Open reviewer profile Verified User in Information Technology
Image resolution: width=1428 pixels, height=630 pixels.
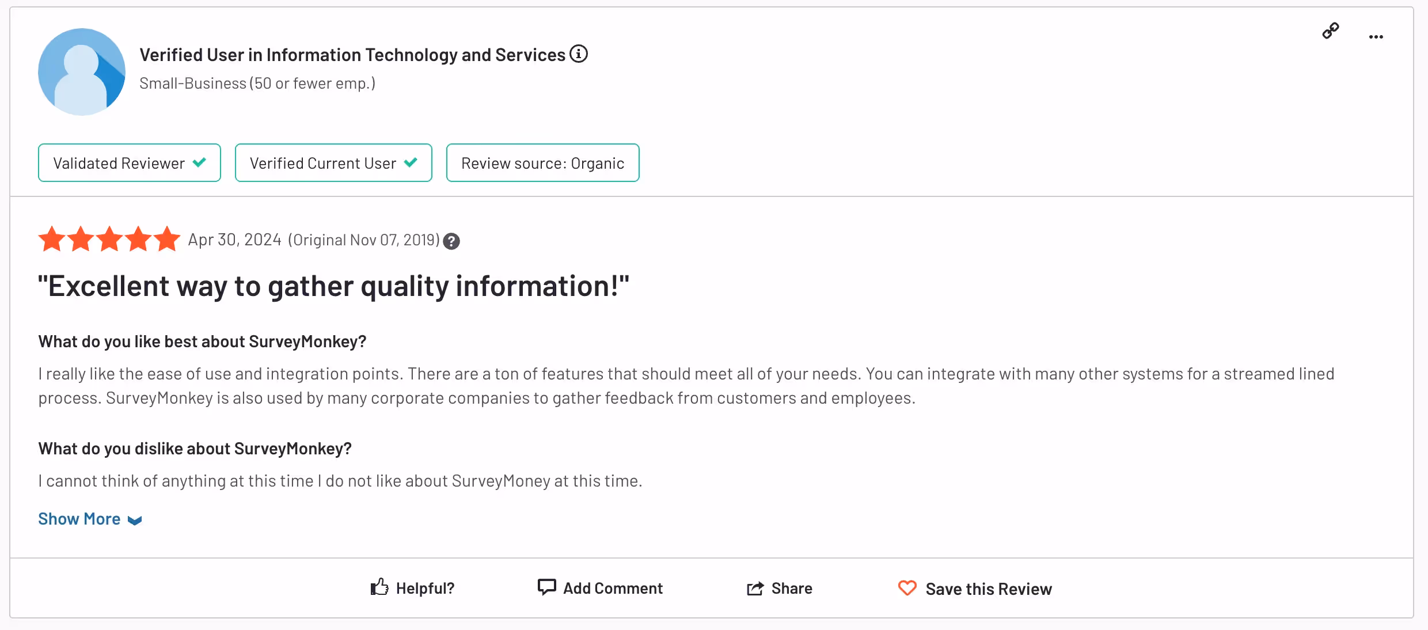(352, 55)
